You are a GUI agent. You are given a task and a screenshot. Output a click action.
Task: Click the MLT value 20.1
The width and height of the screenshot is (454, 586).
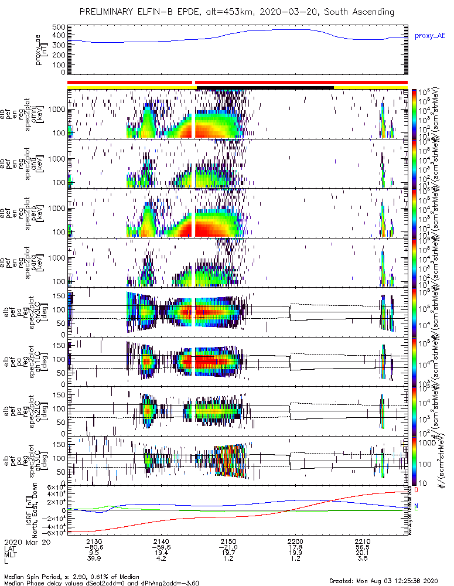point(363,553)
